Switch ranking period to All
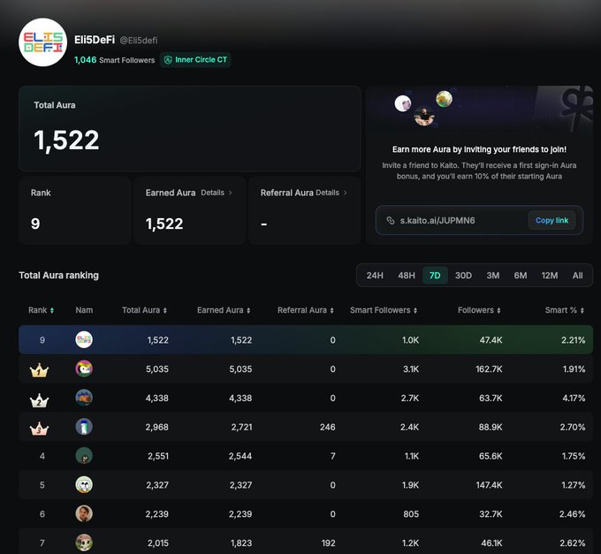Screen dimensions: 601x554 (x=578, y=276)
